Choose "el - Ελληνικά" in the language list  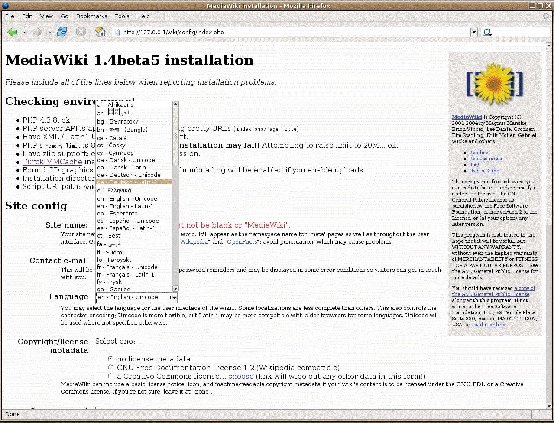(134, 191)
